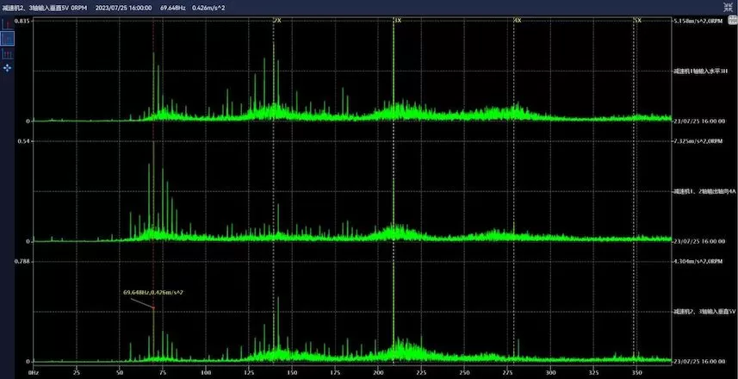Select the 减速机1轴输入水平3H channel label
The height and width of the screenshot is (379, 738).
pos(703,71)
